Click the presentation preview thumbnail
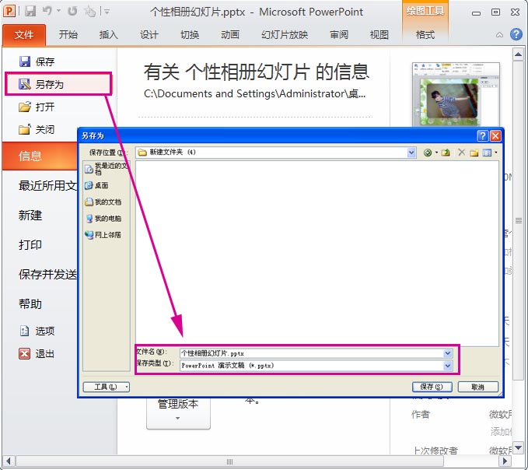Screen dimensions: 528x470 [x=456, y=94]
